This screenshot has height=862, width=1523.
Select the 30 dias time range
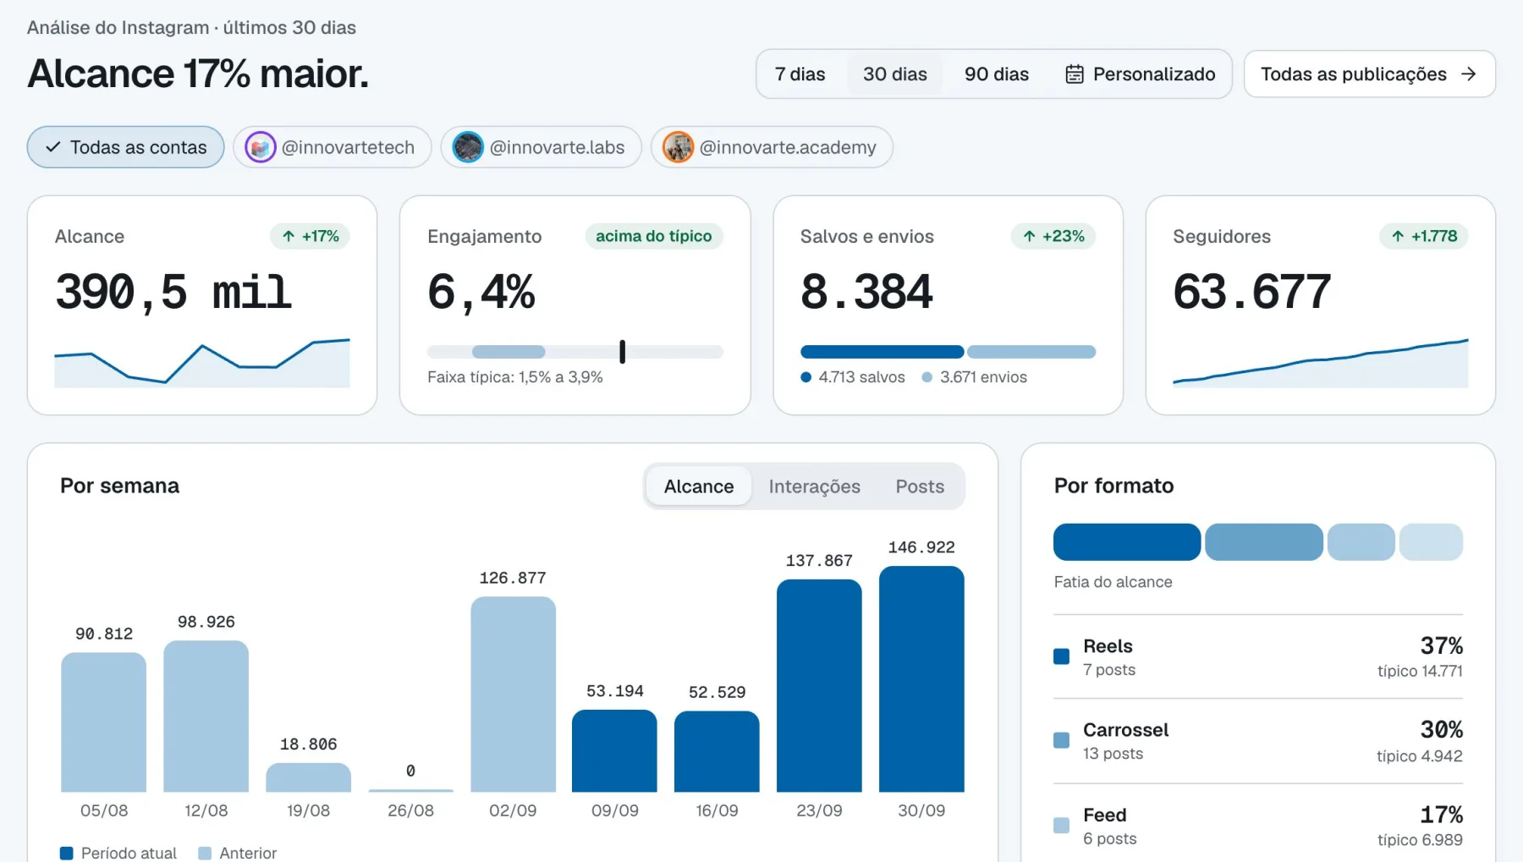(895, 74)
